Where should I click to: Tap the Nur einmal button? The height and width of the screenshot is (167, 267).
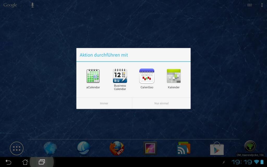click(161, 103)
